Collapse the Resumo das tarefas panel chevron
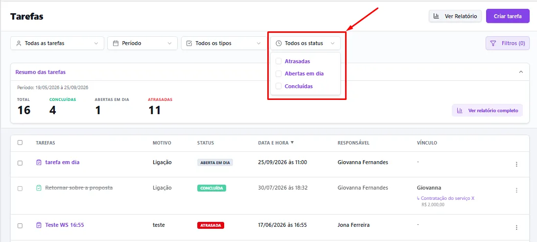This screenshot has width=537, height=242. click(x=521, y=72)
